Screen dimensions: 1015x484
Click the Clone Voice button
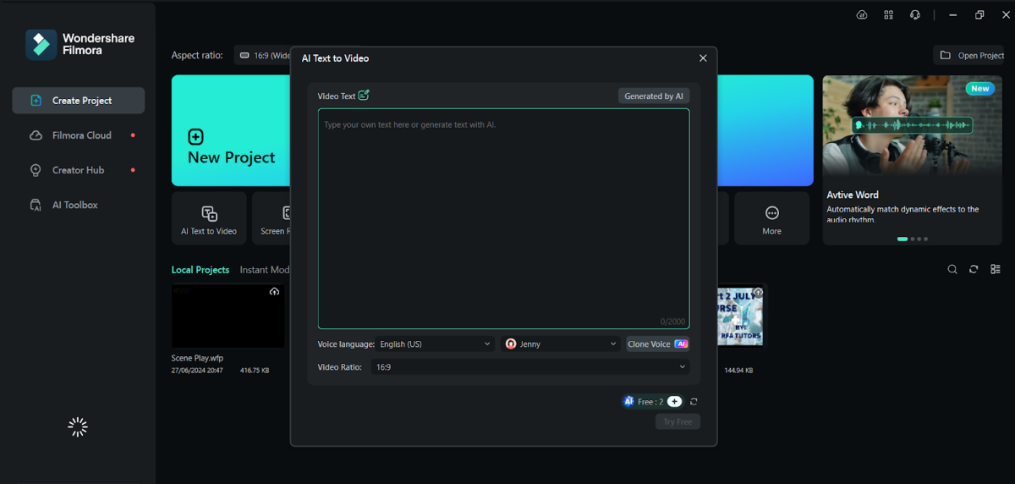pos(657,344)
